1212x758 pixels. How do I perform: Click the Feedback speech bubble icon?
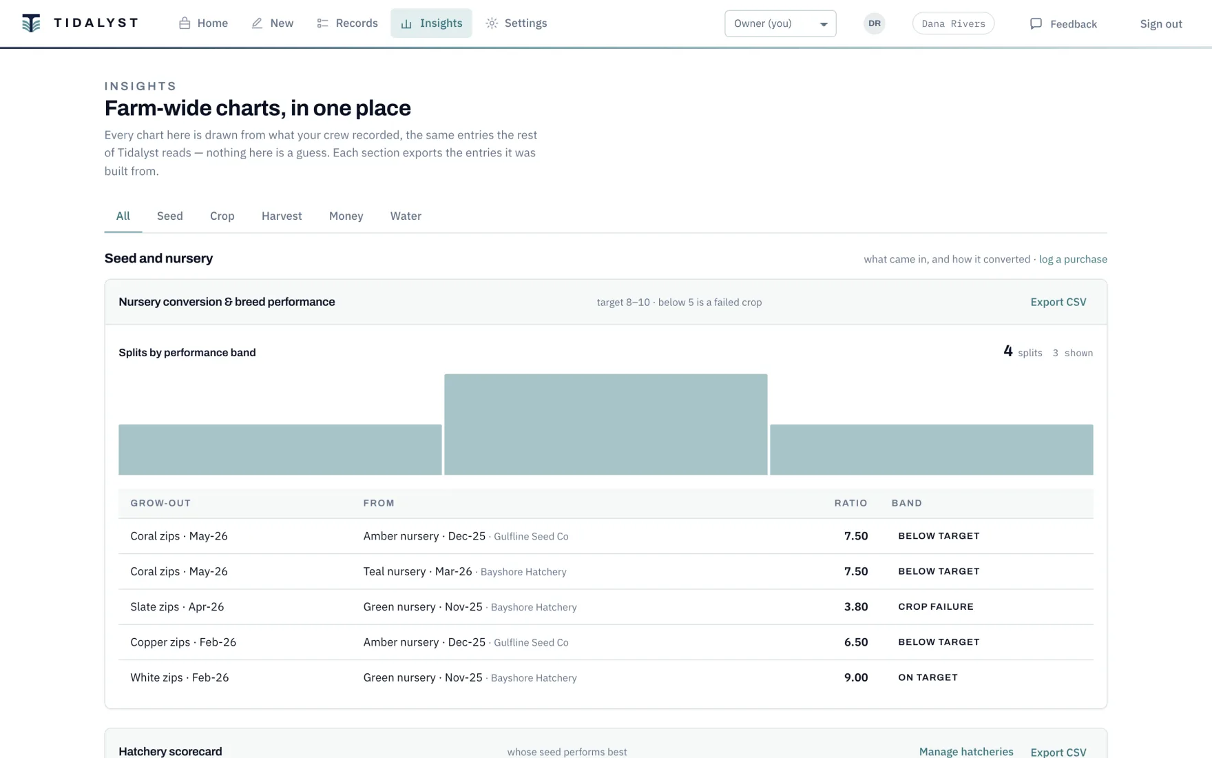click(1036, 24)
